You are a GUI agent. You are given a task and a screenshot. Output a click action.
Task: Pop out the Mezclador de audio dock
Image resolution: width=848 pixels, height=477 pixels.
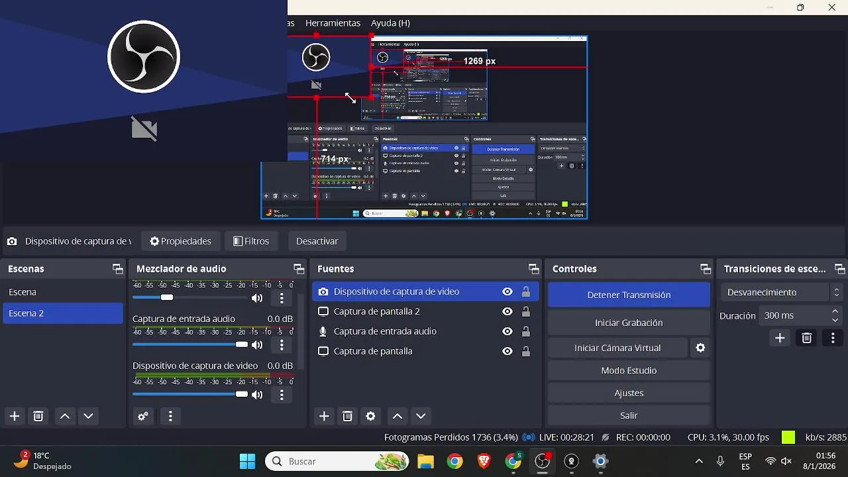coord(299,269)
